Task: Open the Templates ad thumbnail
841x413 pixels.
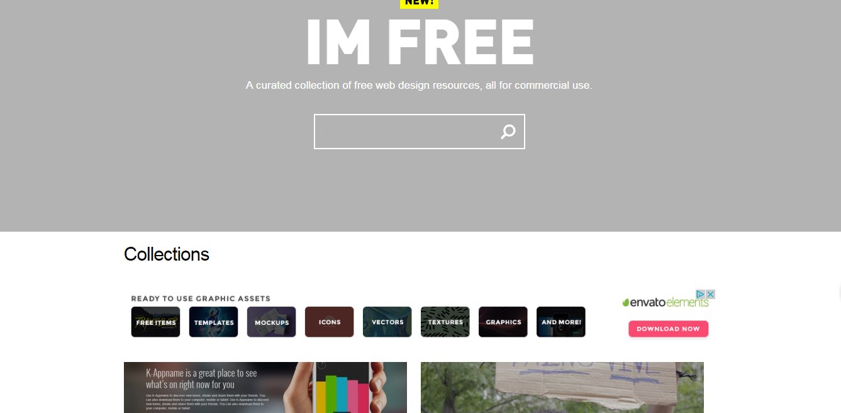Action: pyautogui.click(x=213, y=322)
